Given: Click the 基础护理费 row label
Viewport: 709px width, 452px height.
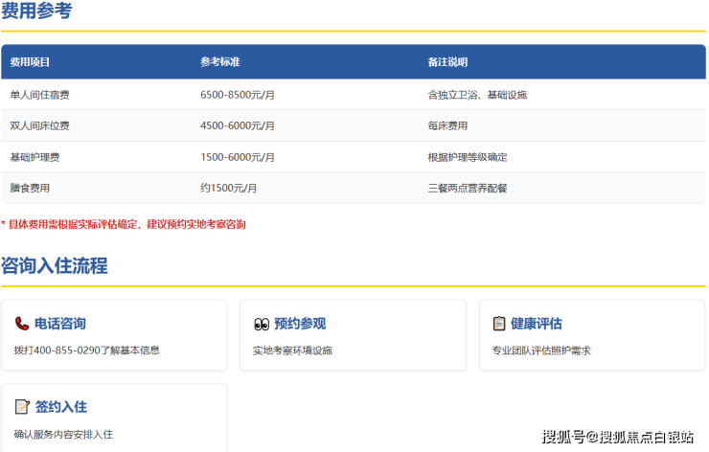Looking at the screenshot, I should tap(34, 157).
